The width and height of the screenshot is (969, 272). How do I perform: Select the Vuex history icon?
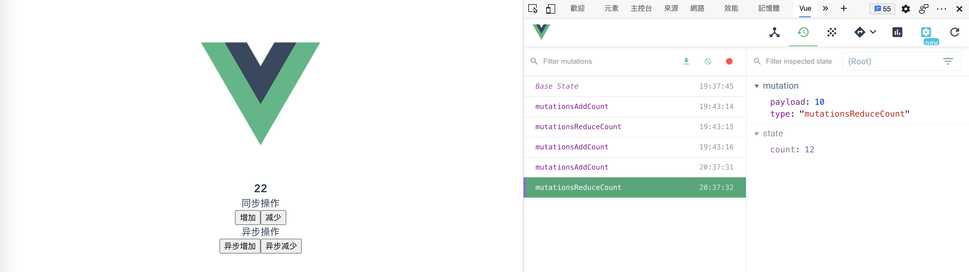click(803, 32)
